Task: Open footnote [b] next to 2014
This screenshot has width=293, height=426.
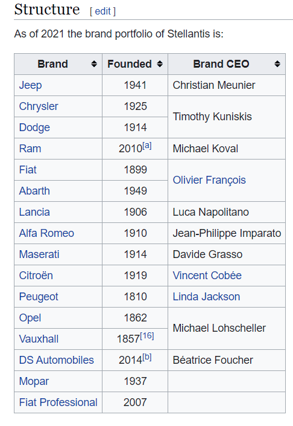Action: (147, 357)
